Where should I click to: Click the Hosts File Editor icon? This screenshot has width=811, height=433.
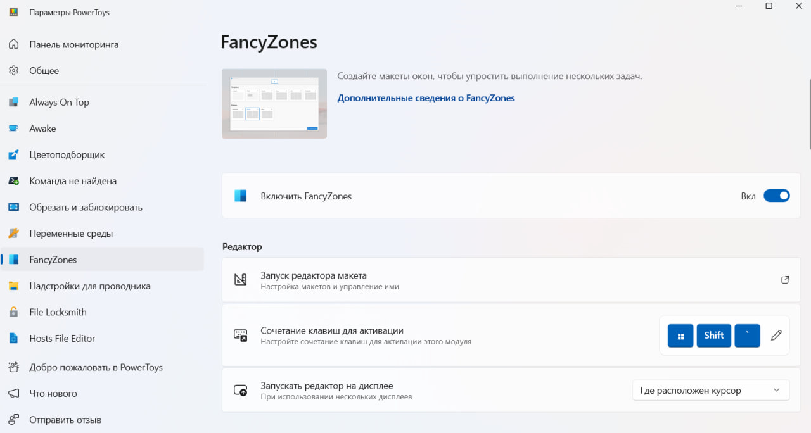click(13, 339)
